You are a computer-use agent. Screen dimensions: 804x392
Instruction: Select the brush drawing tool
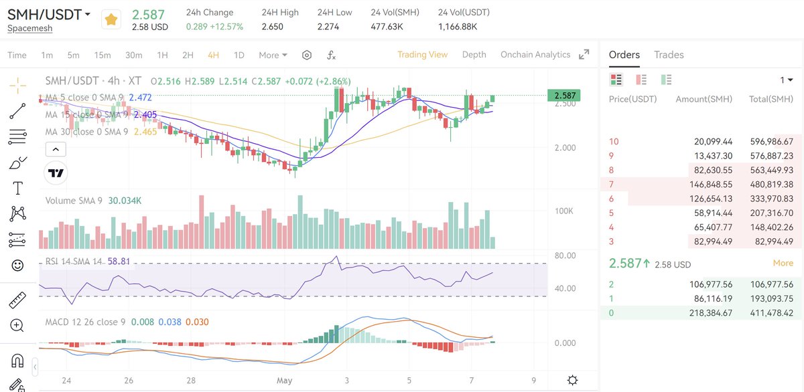click(18, 163)
